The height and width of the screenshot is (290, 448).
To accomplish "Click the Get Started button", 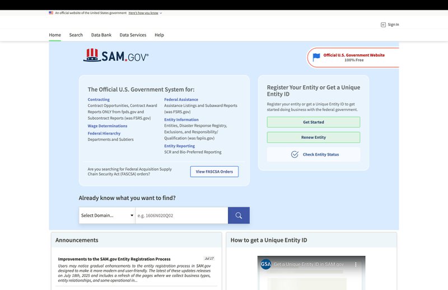I will point(314,122).
